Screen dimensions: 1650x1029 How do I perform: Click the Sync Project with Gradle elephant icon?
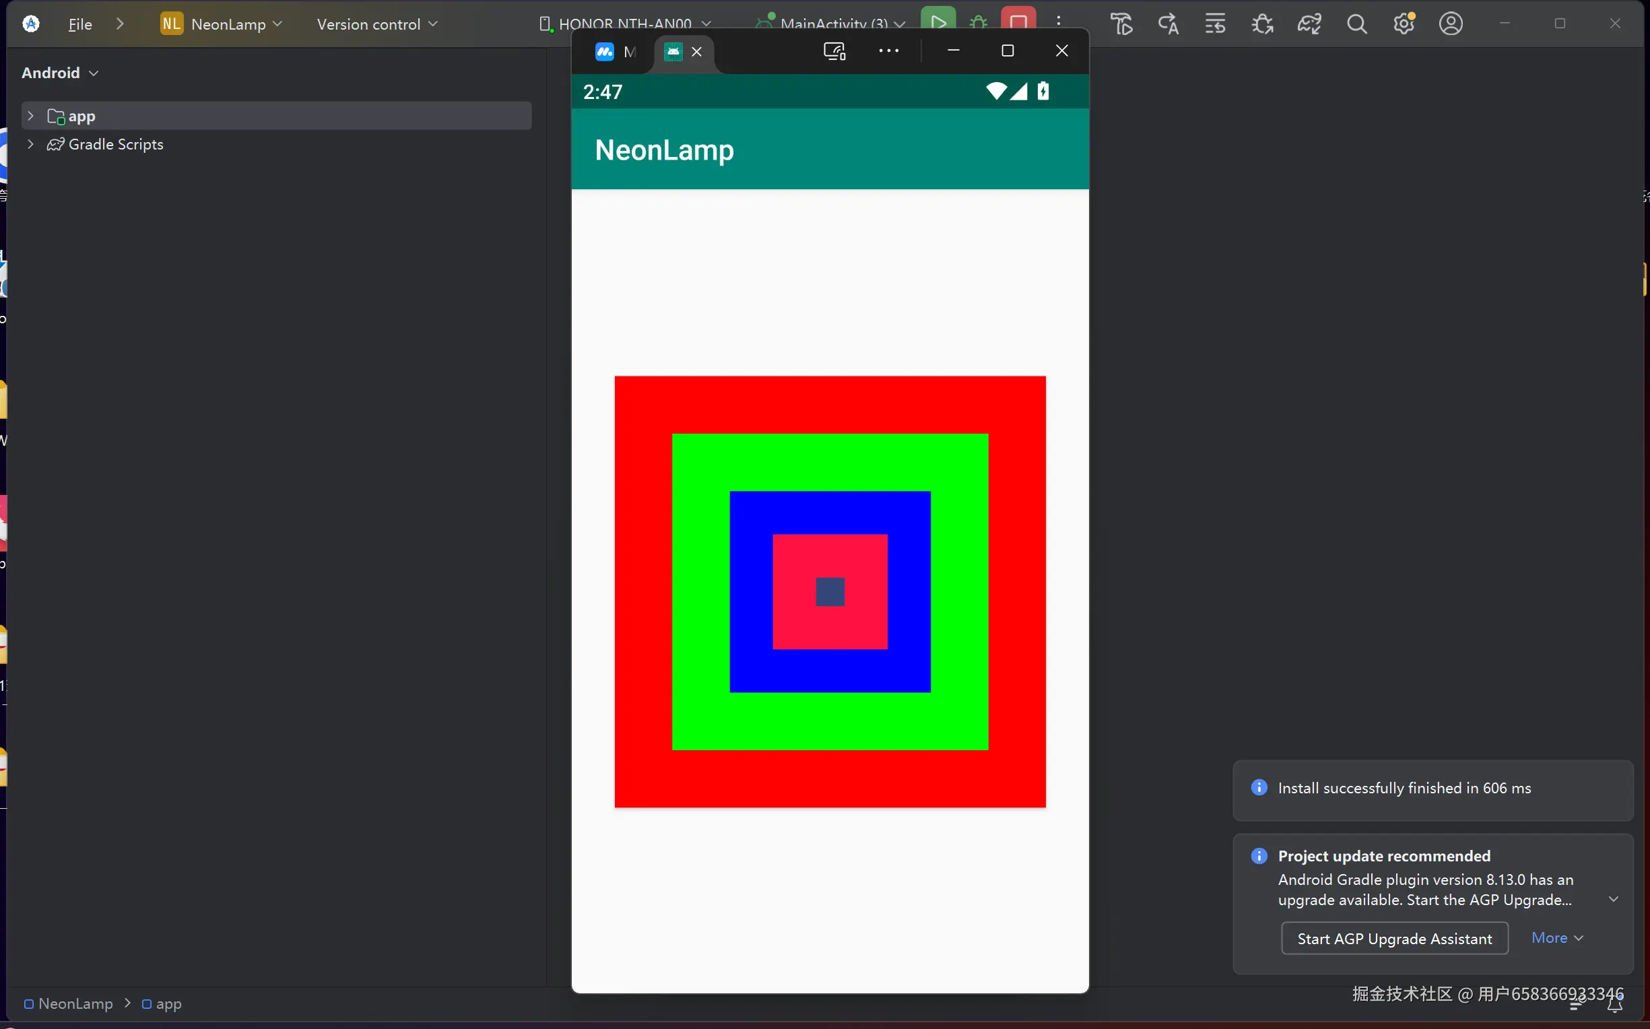[x=1309, y=24]
